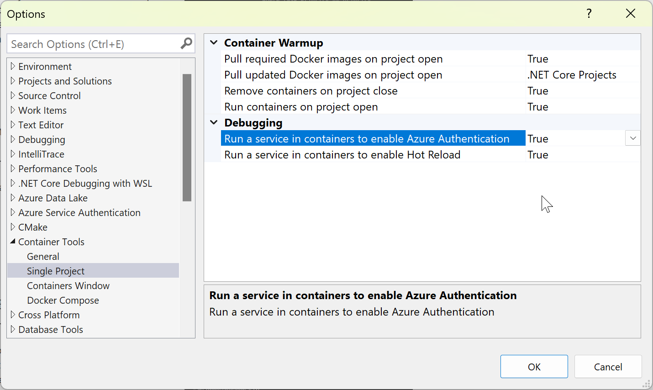
Task: Click the help question mark icon
Action: click(x=589, y=14)
